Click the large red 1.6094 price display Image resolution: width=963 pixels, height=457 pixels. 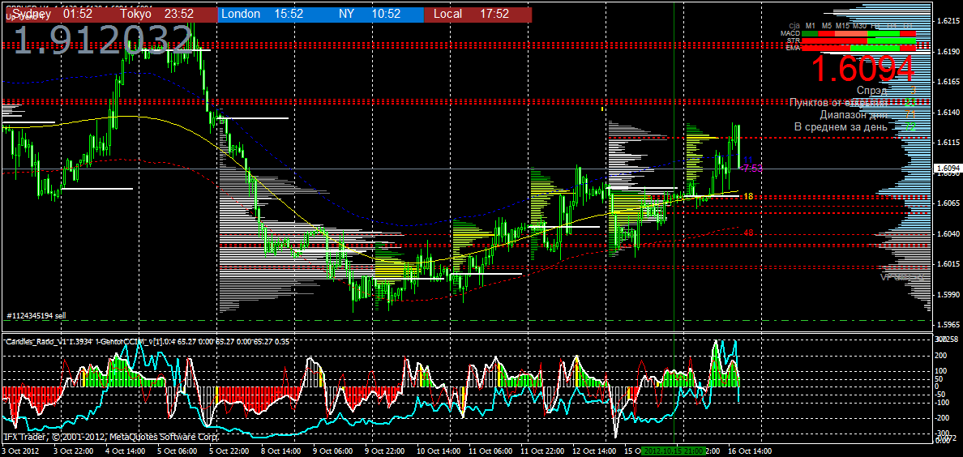tap(862, 69)
